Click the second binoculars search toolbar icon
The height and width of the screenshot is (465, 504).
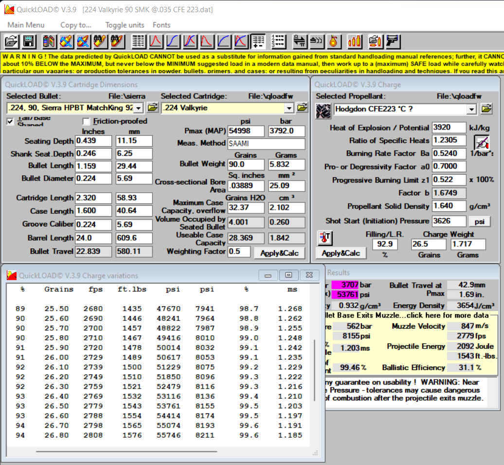[x=117, y=41]
